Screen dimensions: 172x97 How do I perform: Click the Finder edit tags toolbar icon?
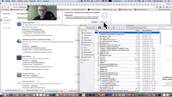tap(124, 27)
